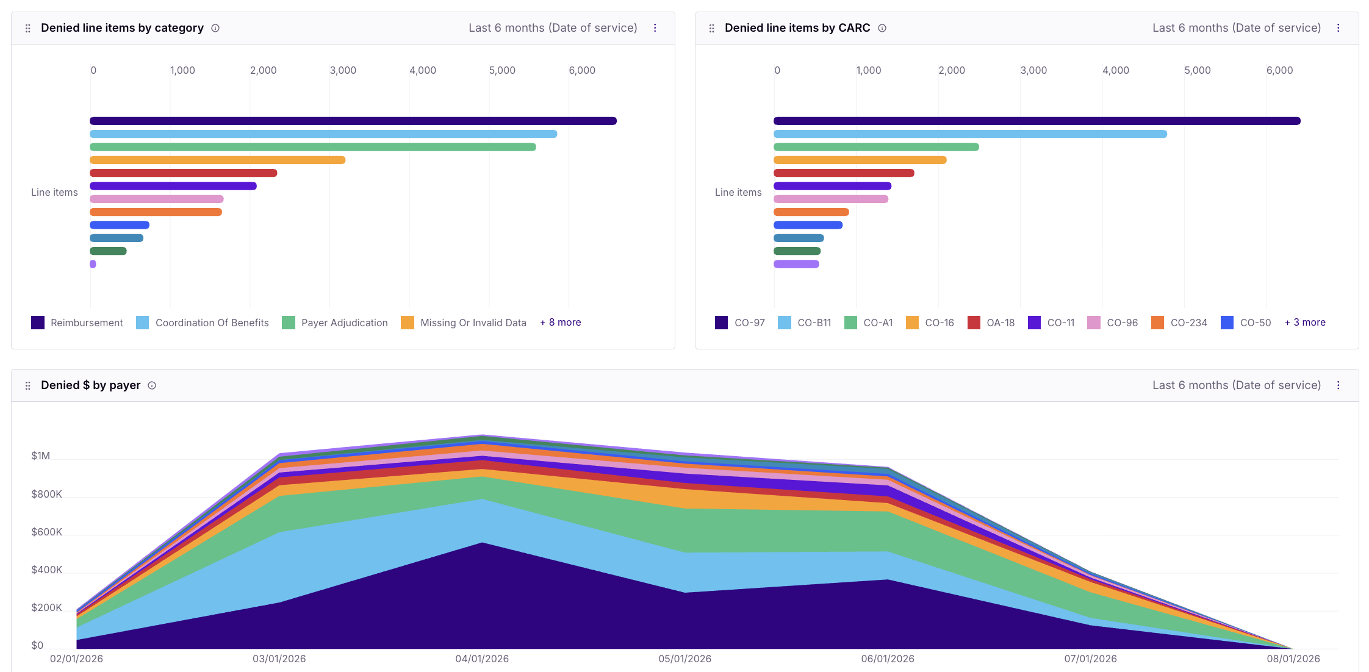Click the 04/01/2026 date on the payer chart axis
Viewport: 1369px width, 672px height.
(482, 659)
